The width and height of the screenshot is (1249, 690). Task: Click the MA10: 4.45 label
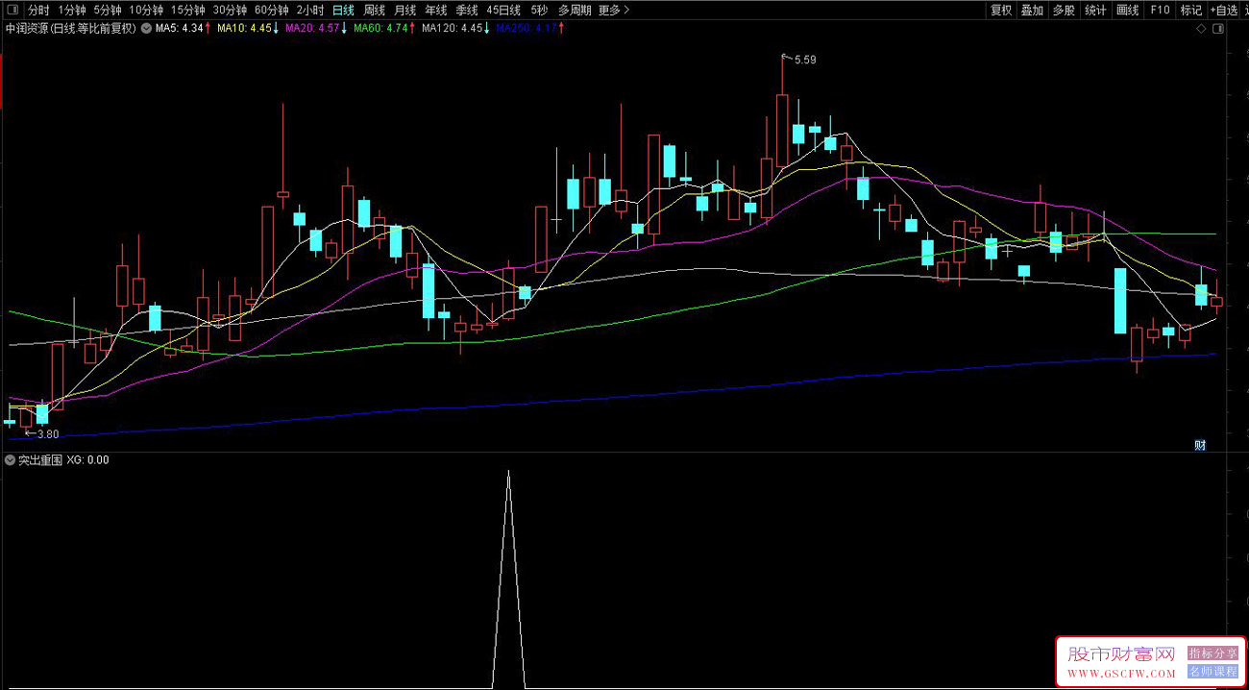click(244, 29)
